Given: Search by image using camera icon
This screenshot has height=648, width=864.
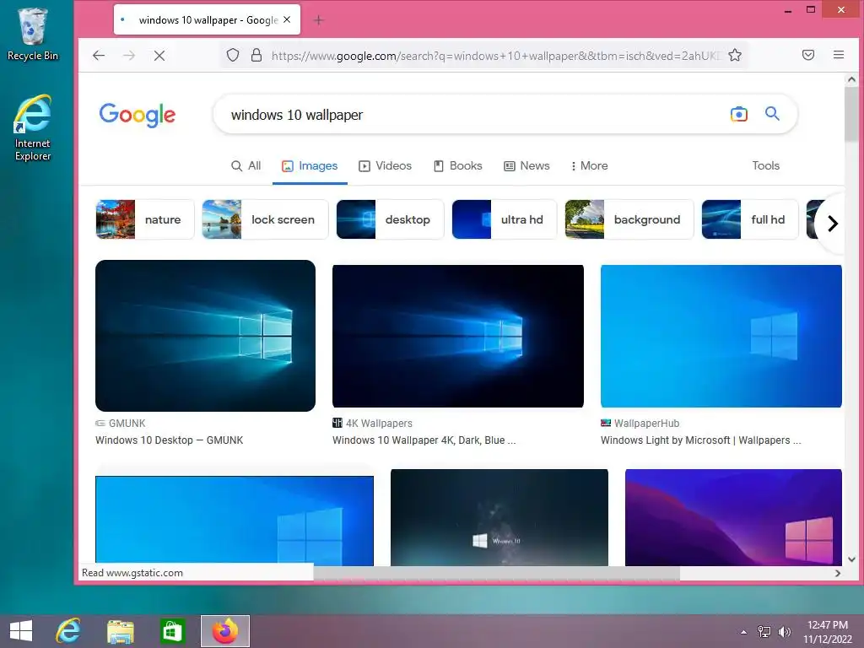Looking at the screenshot, I should click(x=739, y=114).
